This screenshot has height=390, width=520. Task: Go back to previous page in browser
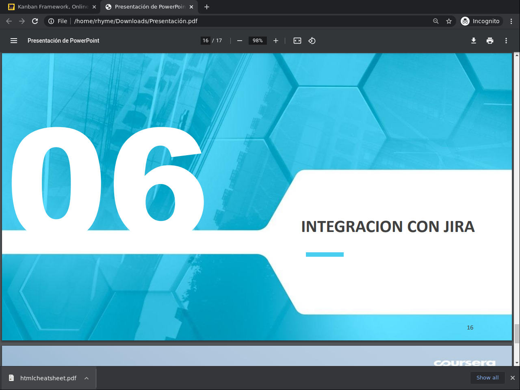point(9,21)
